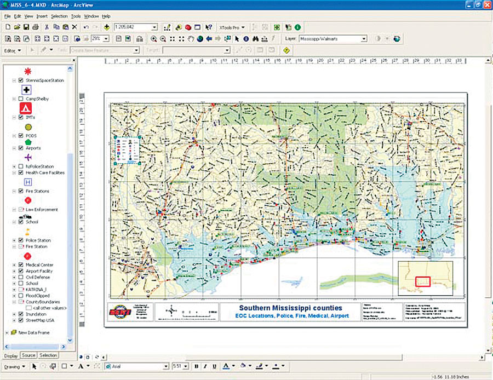Select the Zoom In magnifier tool
Viewport: 493px width, 380px height.
[x=154, y=39]
